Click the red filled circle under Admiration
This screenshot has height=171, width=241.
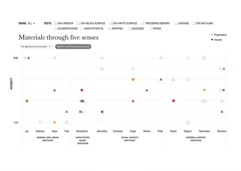point(102,112)
